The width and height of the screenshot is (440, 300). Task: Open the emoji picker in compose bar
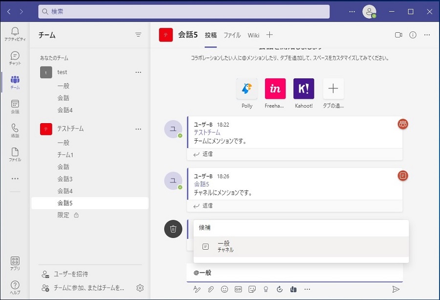tap(224, 289)
